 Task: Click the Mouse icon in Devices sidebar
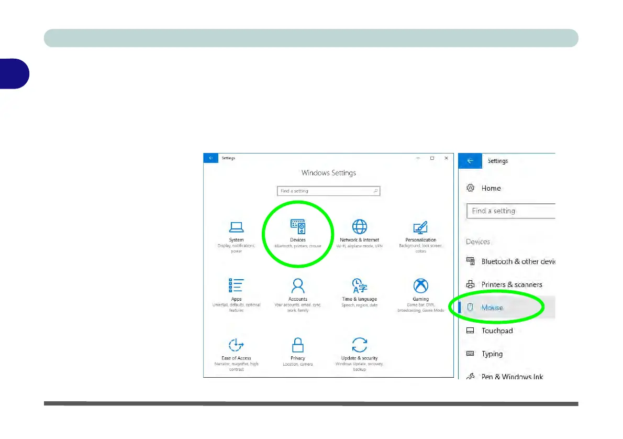click(471, 308)
